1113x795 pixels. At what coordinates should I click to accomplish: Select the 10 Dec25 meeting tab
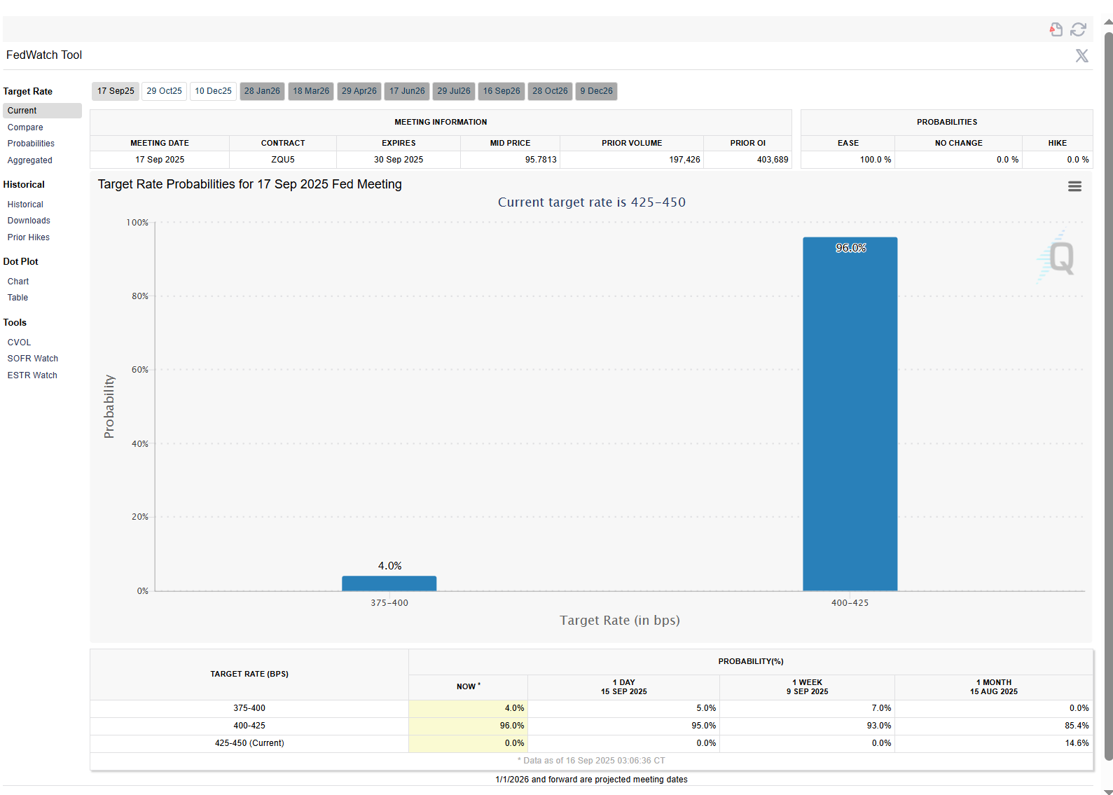[x=213, y=91]
